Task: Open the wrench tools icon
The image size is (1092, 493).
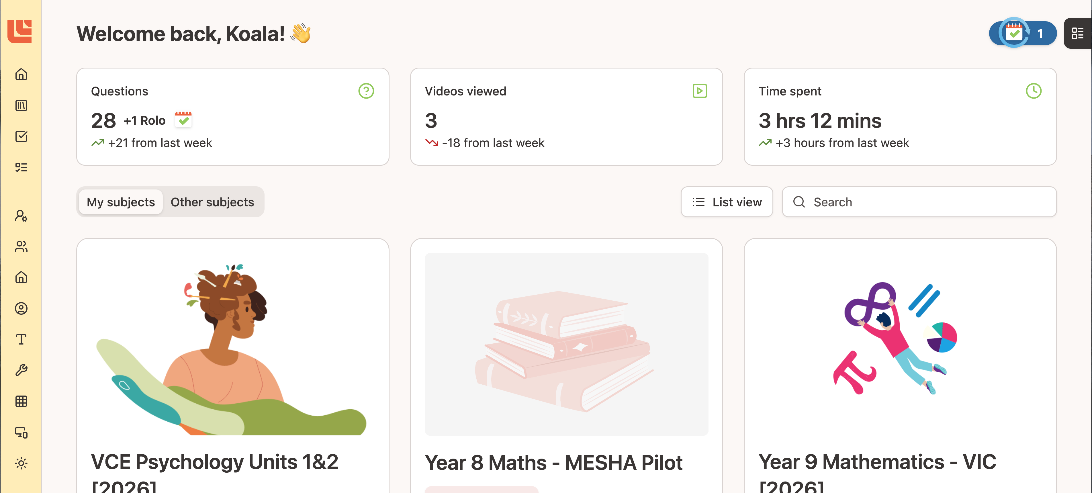Action: tap(21, 371)
